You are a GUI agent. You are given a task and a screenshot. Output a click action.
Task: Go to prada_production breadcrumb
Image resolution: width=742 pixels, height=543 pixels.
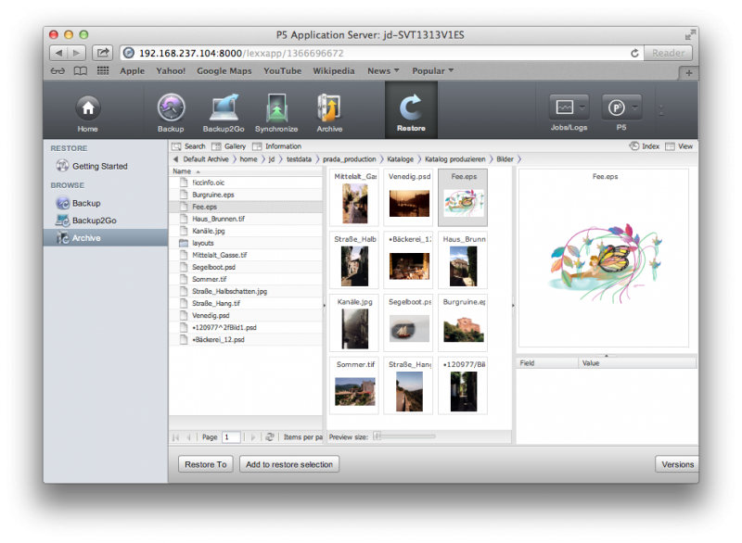tap(350, 159)
